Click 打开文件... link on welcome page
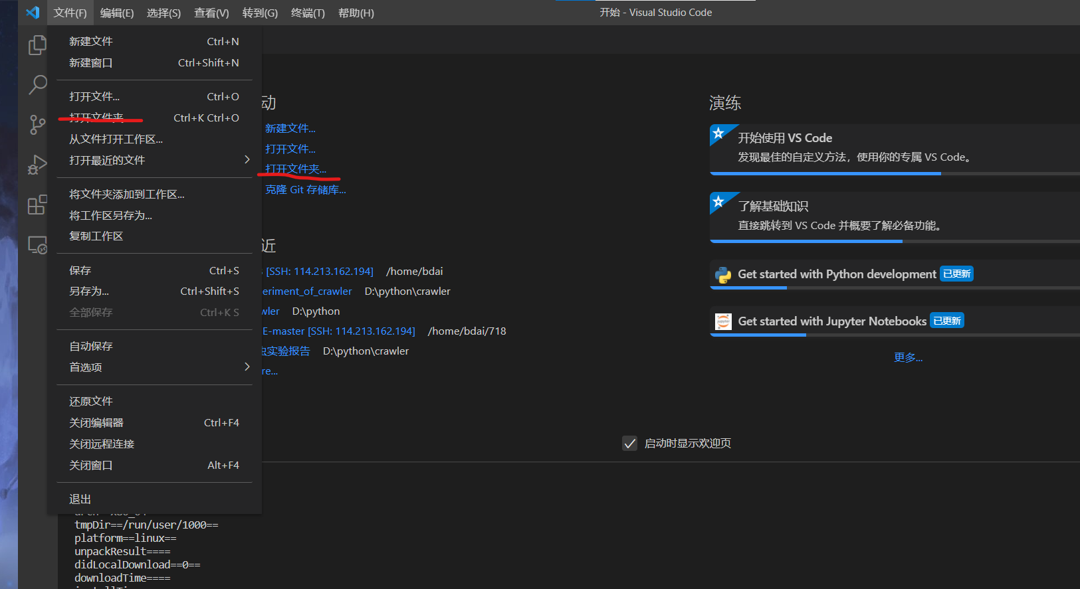 pos(290,149)
